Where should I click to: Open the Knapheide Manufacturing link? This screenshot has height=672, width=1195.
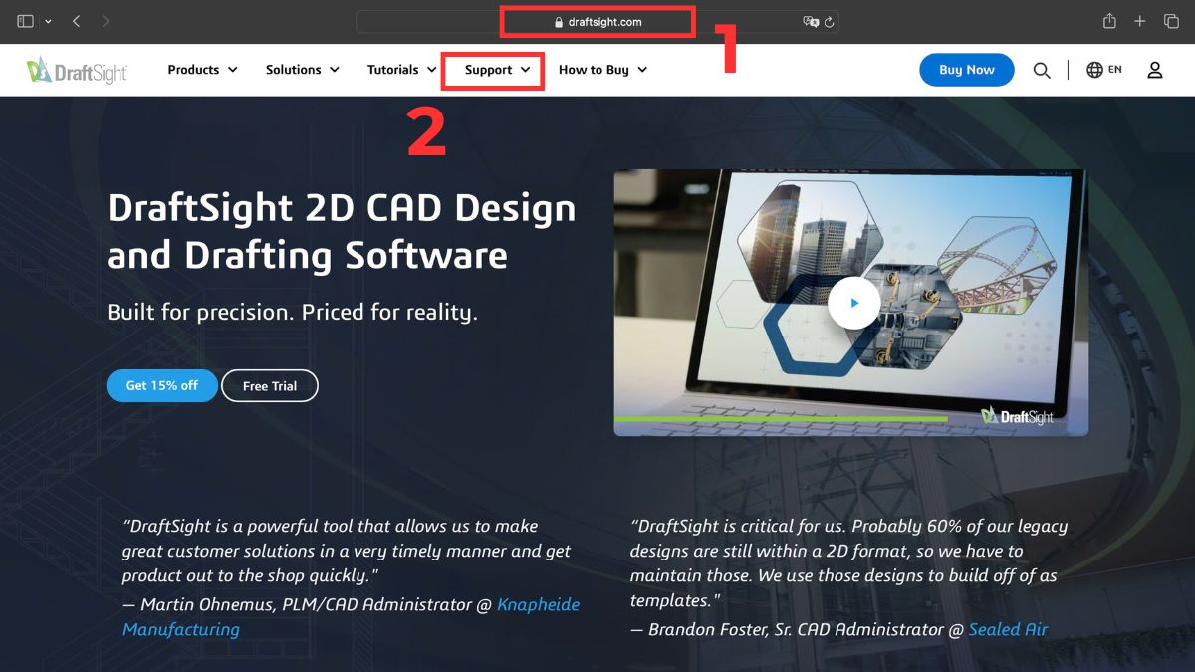point(351,617)
